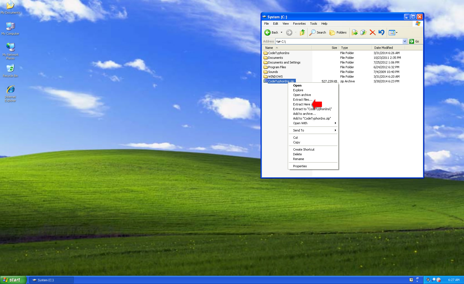Sort by the Name column header
This screenshot has width=464, height=284.
coord(287,48)
